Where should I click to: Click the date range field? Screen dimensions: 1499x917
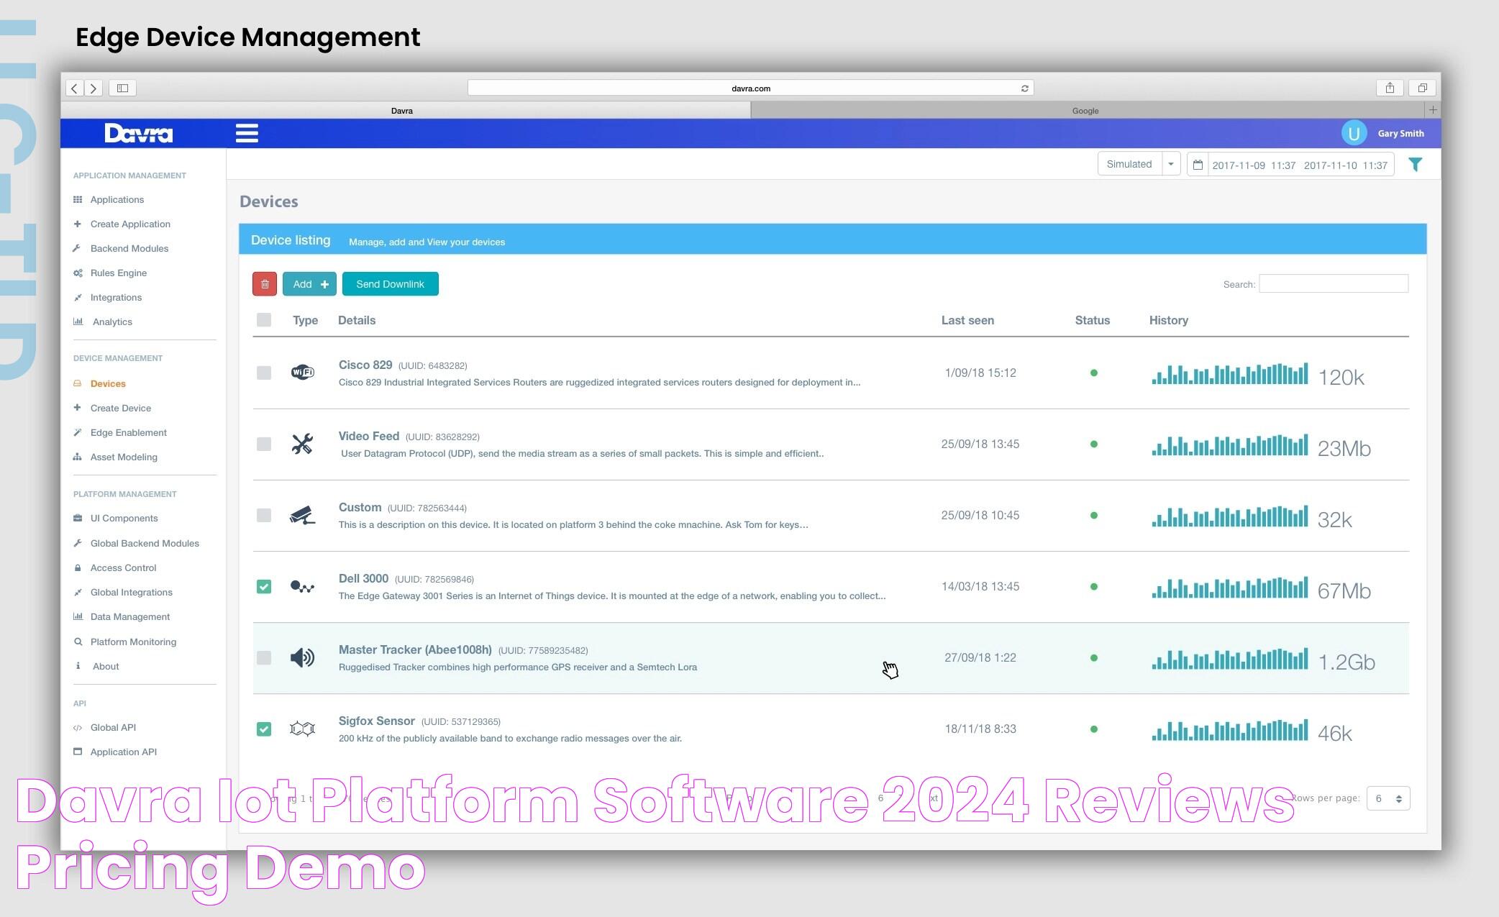click(x=1300, y=165)
